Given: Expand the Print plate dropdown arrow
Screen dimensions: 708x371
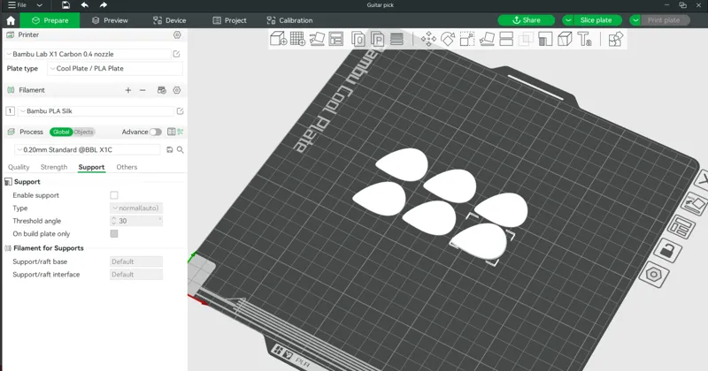Looking at the screenshot, I should pos(635,20).
